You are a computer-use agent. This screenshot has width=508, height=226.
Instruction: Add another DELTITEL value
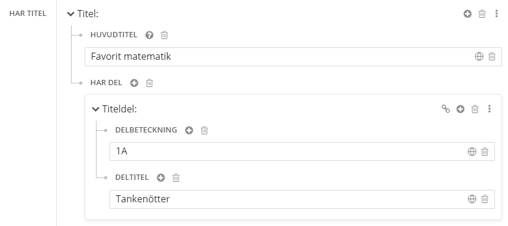tap(161, 177)
